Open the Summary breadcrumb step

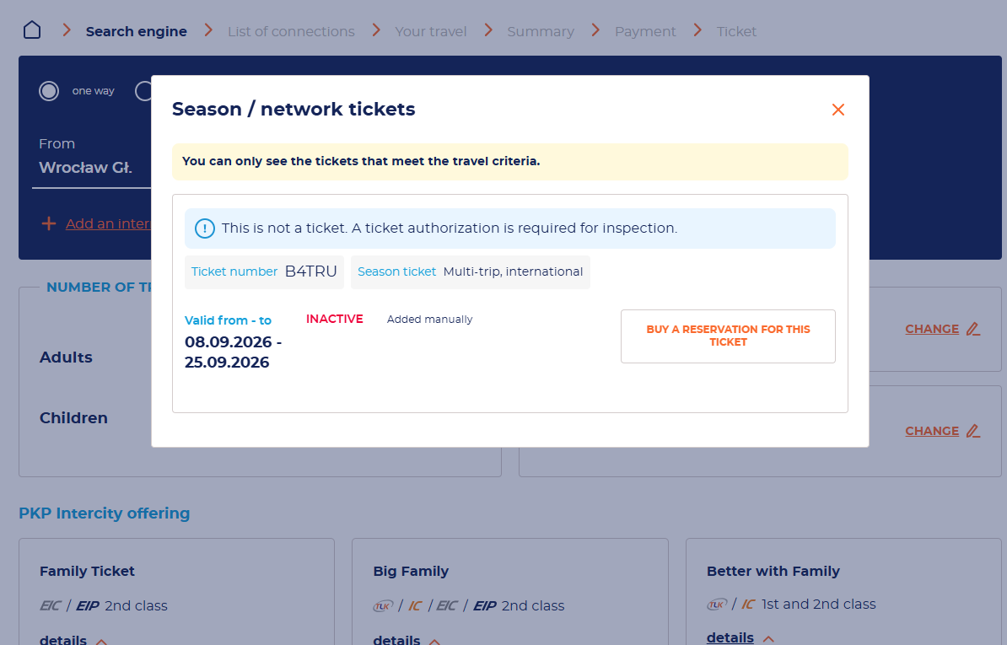pyautogui.click(x=541, y=31)
